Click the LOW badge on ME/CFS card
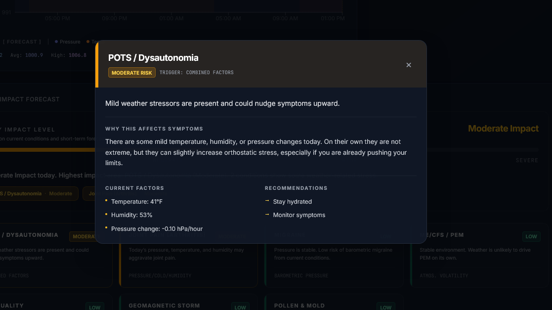 tap(531, 237)
